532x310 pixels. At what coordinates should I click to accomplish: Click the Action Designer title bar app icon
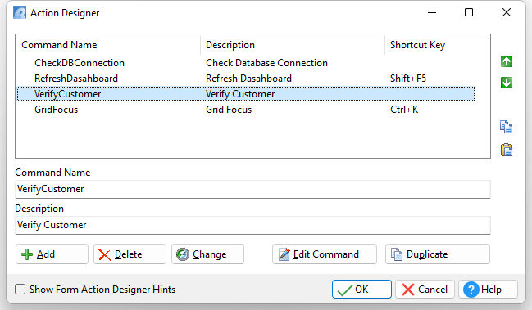(x=20, y=13)
